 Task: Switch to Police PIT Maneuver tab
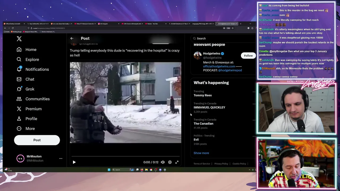85,24
